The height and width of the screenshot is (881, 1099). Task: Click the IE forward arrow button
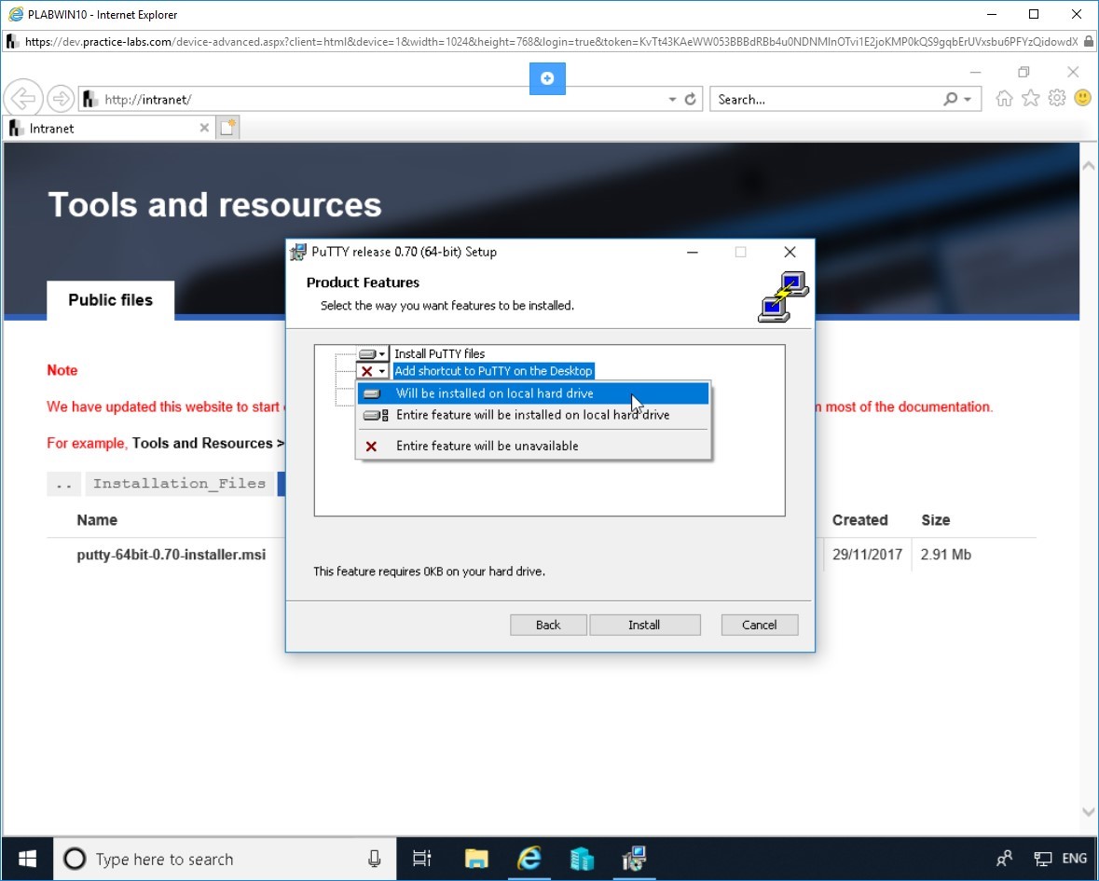(x=61, y=99)
